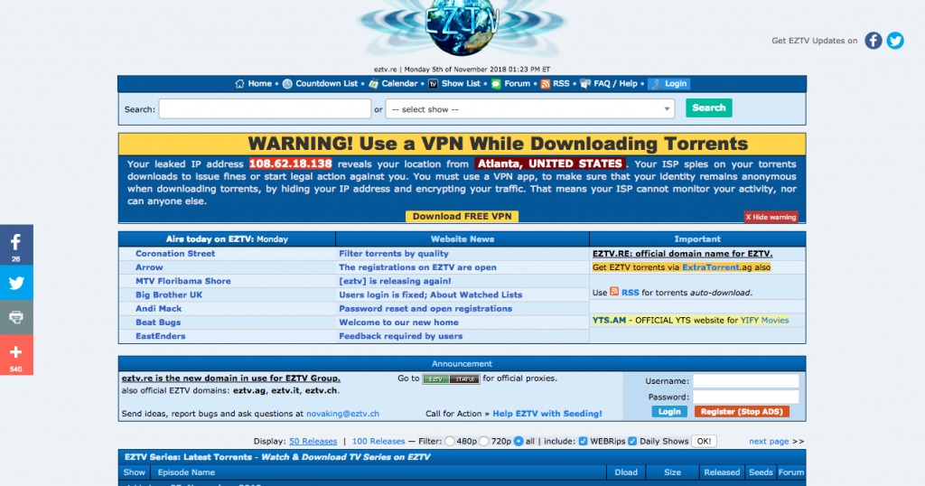925x486 pixels.
Task: Open Calendar in the navigation bar
Action: pyautogui.click(x=399, y=84)
